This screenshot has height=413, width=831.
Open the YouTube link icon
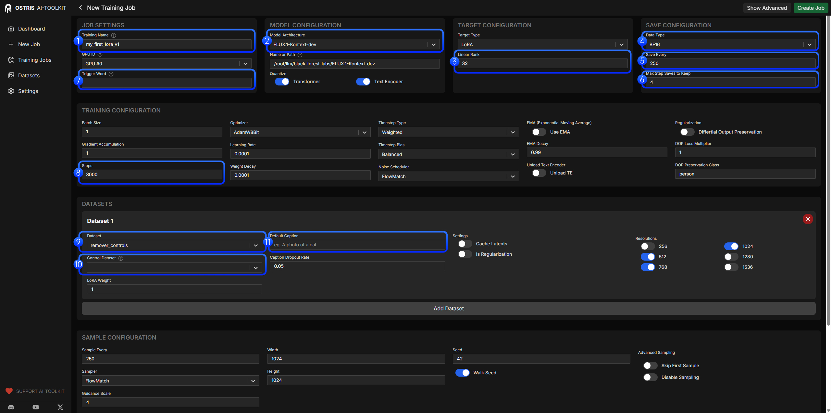pos(36,407)
